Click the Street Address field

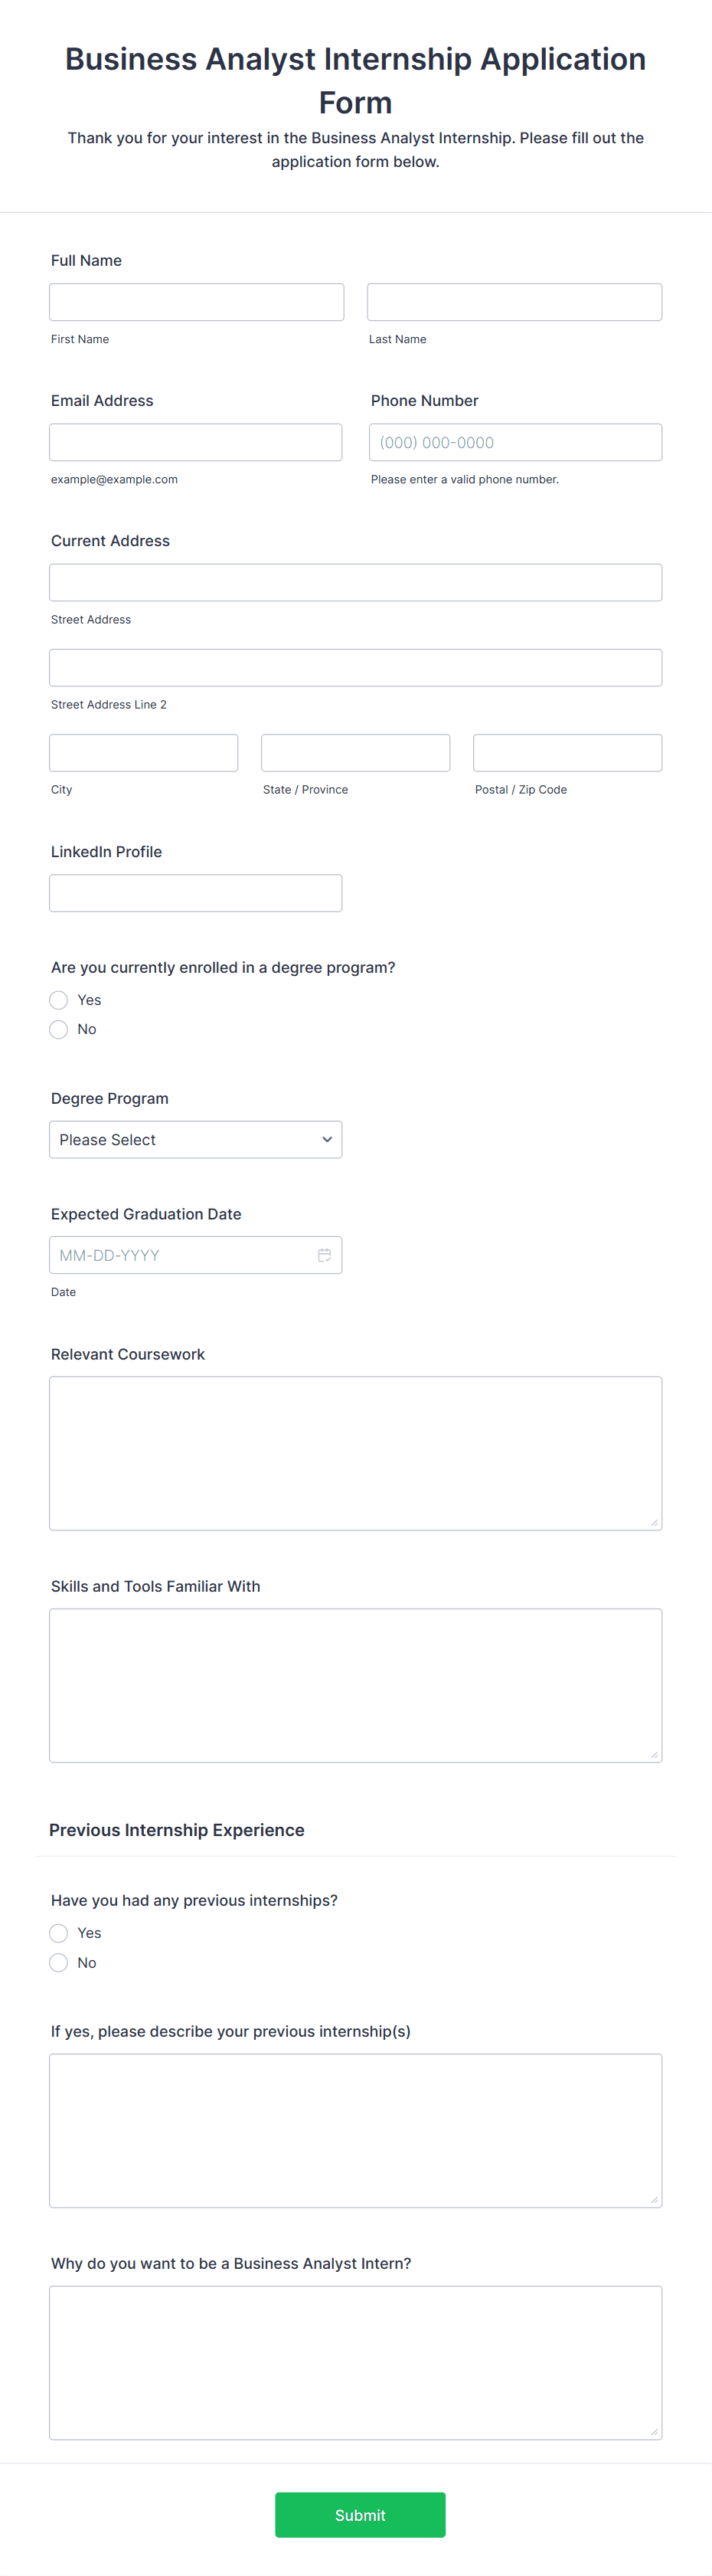(x=355, y=581)
